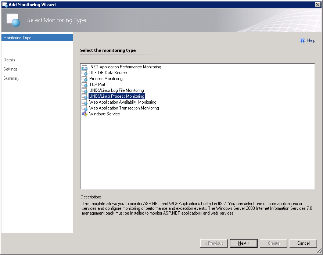Image resolution: width=323 pixels, height=255 pixels.
Task: Click the UNIX/Linux Log File Monitoring icon
Action: pos(85,91)
